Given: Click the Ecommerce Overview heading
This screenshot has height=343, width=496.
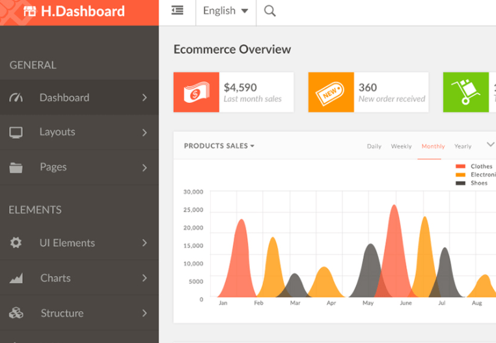Looking at the screenshot, I should tap(232, 49).
